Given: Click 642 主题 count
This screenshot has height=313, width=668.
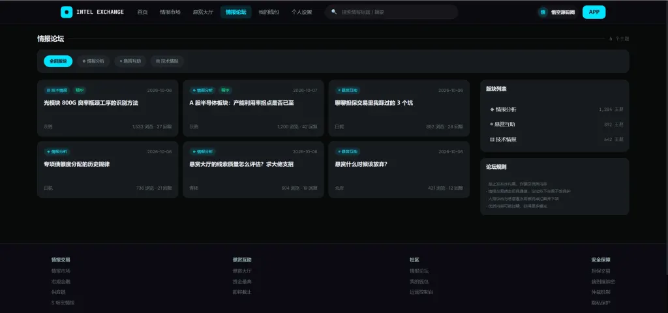Looking at the screenshot, I should click(613, 140).
